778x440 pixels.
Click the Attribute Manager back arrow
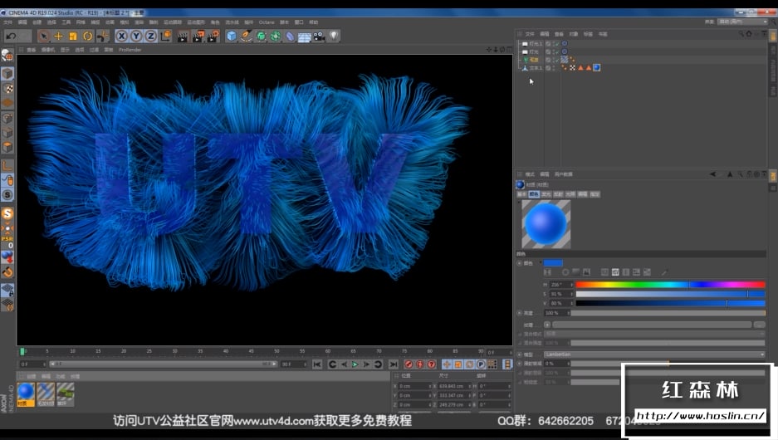point(713,174)
